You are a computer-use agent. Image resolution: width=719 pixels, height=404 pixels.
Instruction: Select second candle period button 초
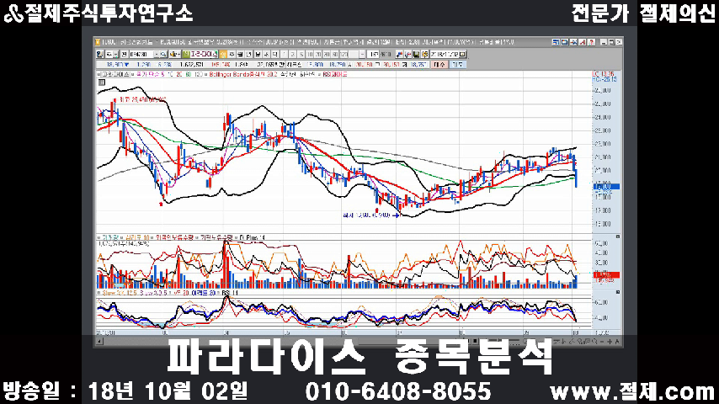(x=266, y=54)
